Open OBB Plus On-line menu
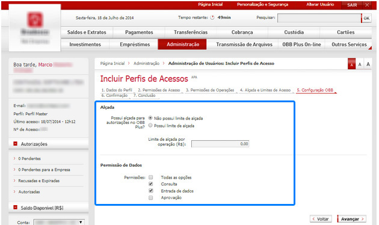Viewport: 379px width, 225px height. [301, 45]
